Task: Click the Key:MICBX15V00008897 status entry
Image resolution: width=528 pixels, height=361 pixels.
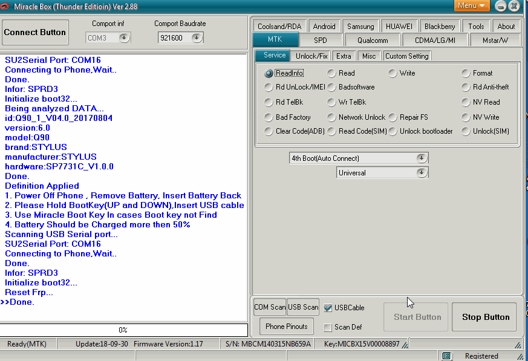Action: point(362,344)
